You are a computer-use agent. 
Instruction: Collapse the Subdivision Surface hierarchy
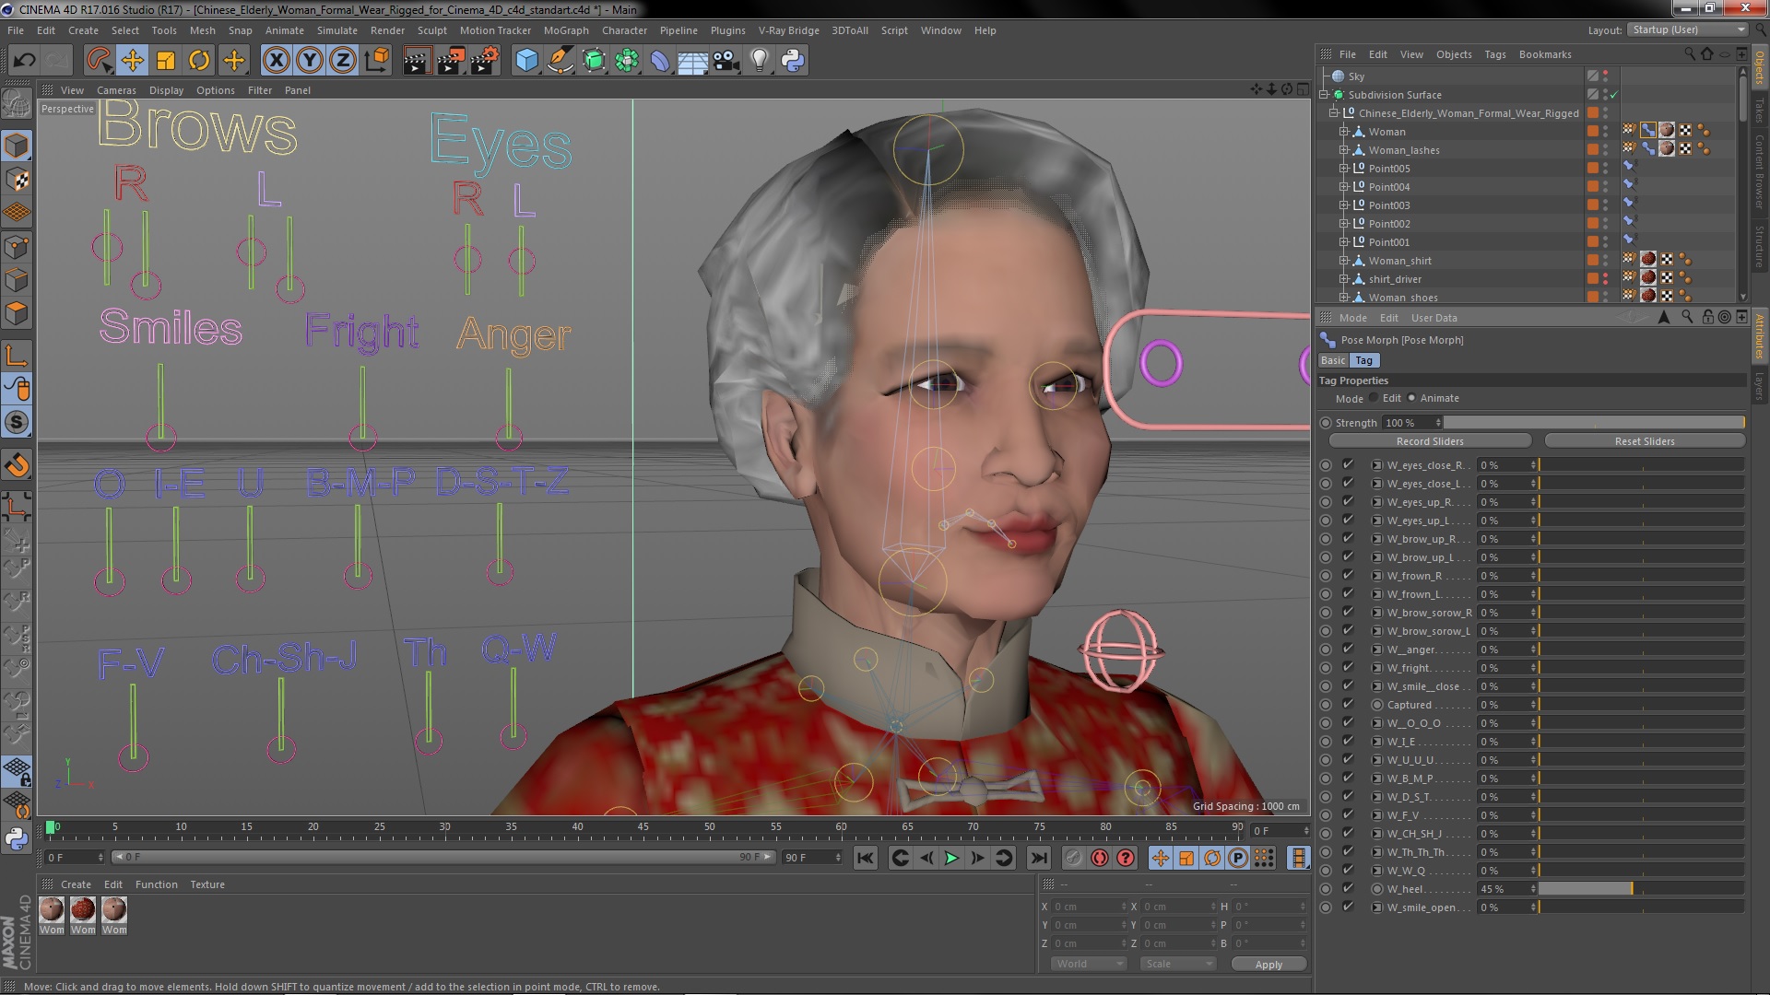pyautogui.click(x=1324, y=95)
